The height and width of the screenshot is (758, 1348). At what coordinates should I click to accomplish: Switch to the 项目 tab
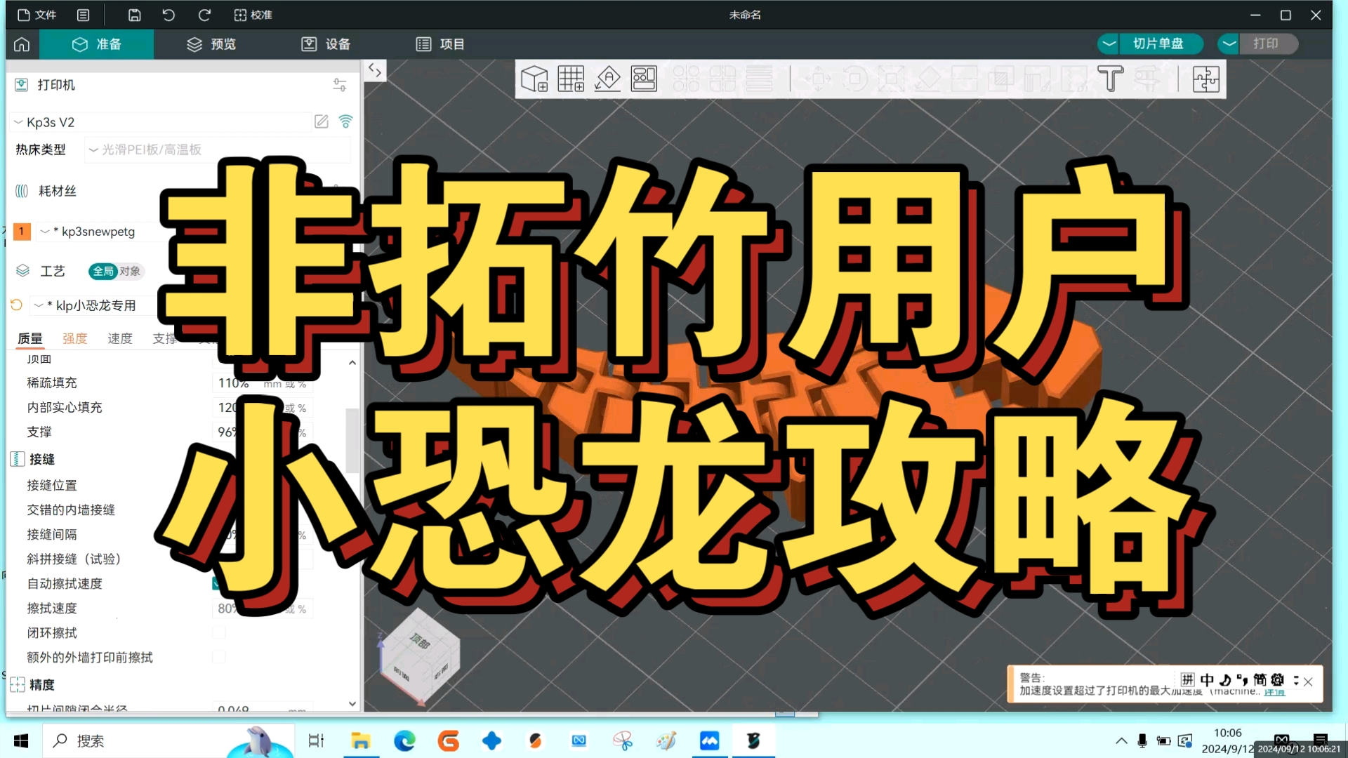point(440,44)
